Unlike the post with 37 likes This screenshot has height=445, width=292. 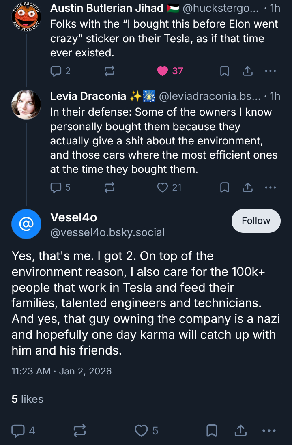point(163,71)
